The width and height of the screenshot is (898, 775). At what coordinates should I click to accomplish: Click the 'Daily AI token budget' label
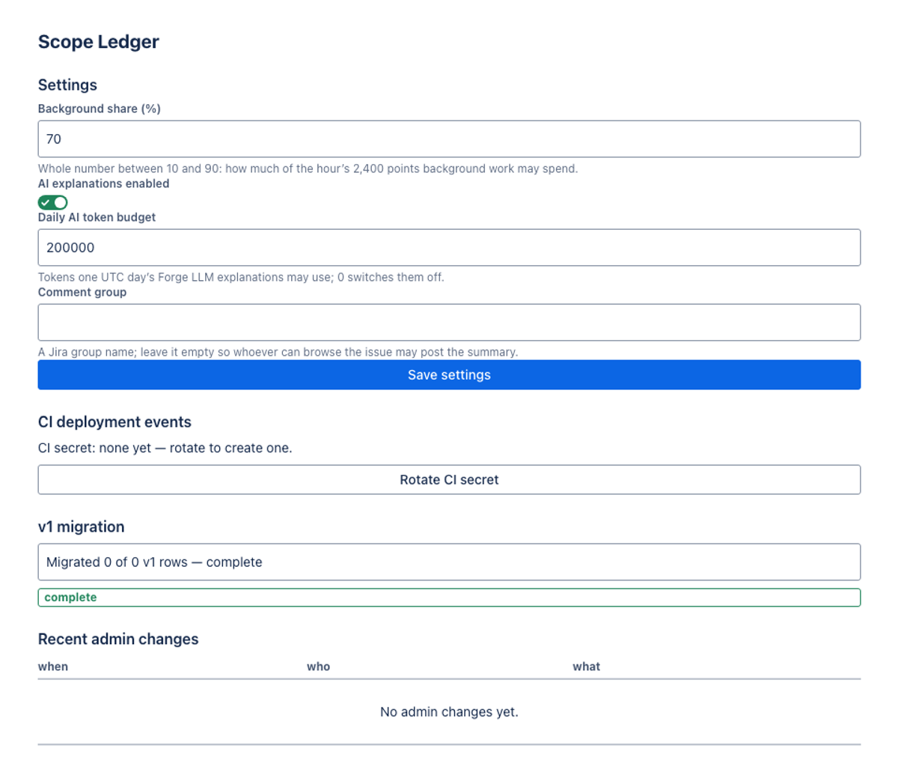[x=97, y=217]
